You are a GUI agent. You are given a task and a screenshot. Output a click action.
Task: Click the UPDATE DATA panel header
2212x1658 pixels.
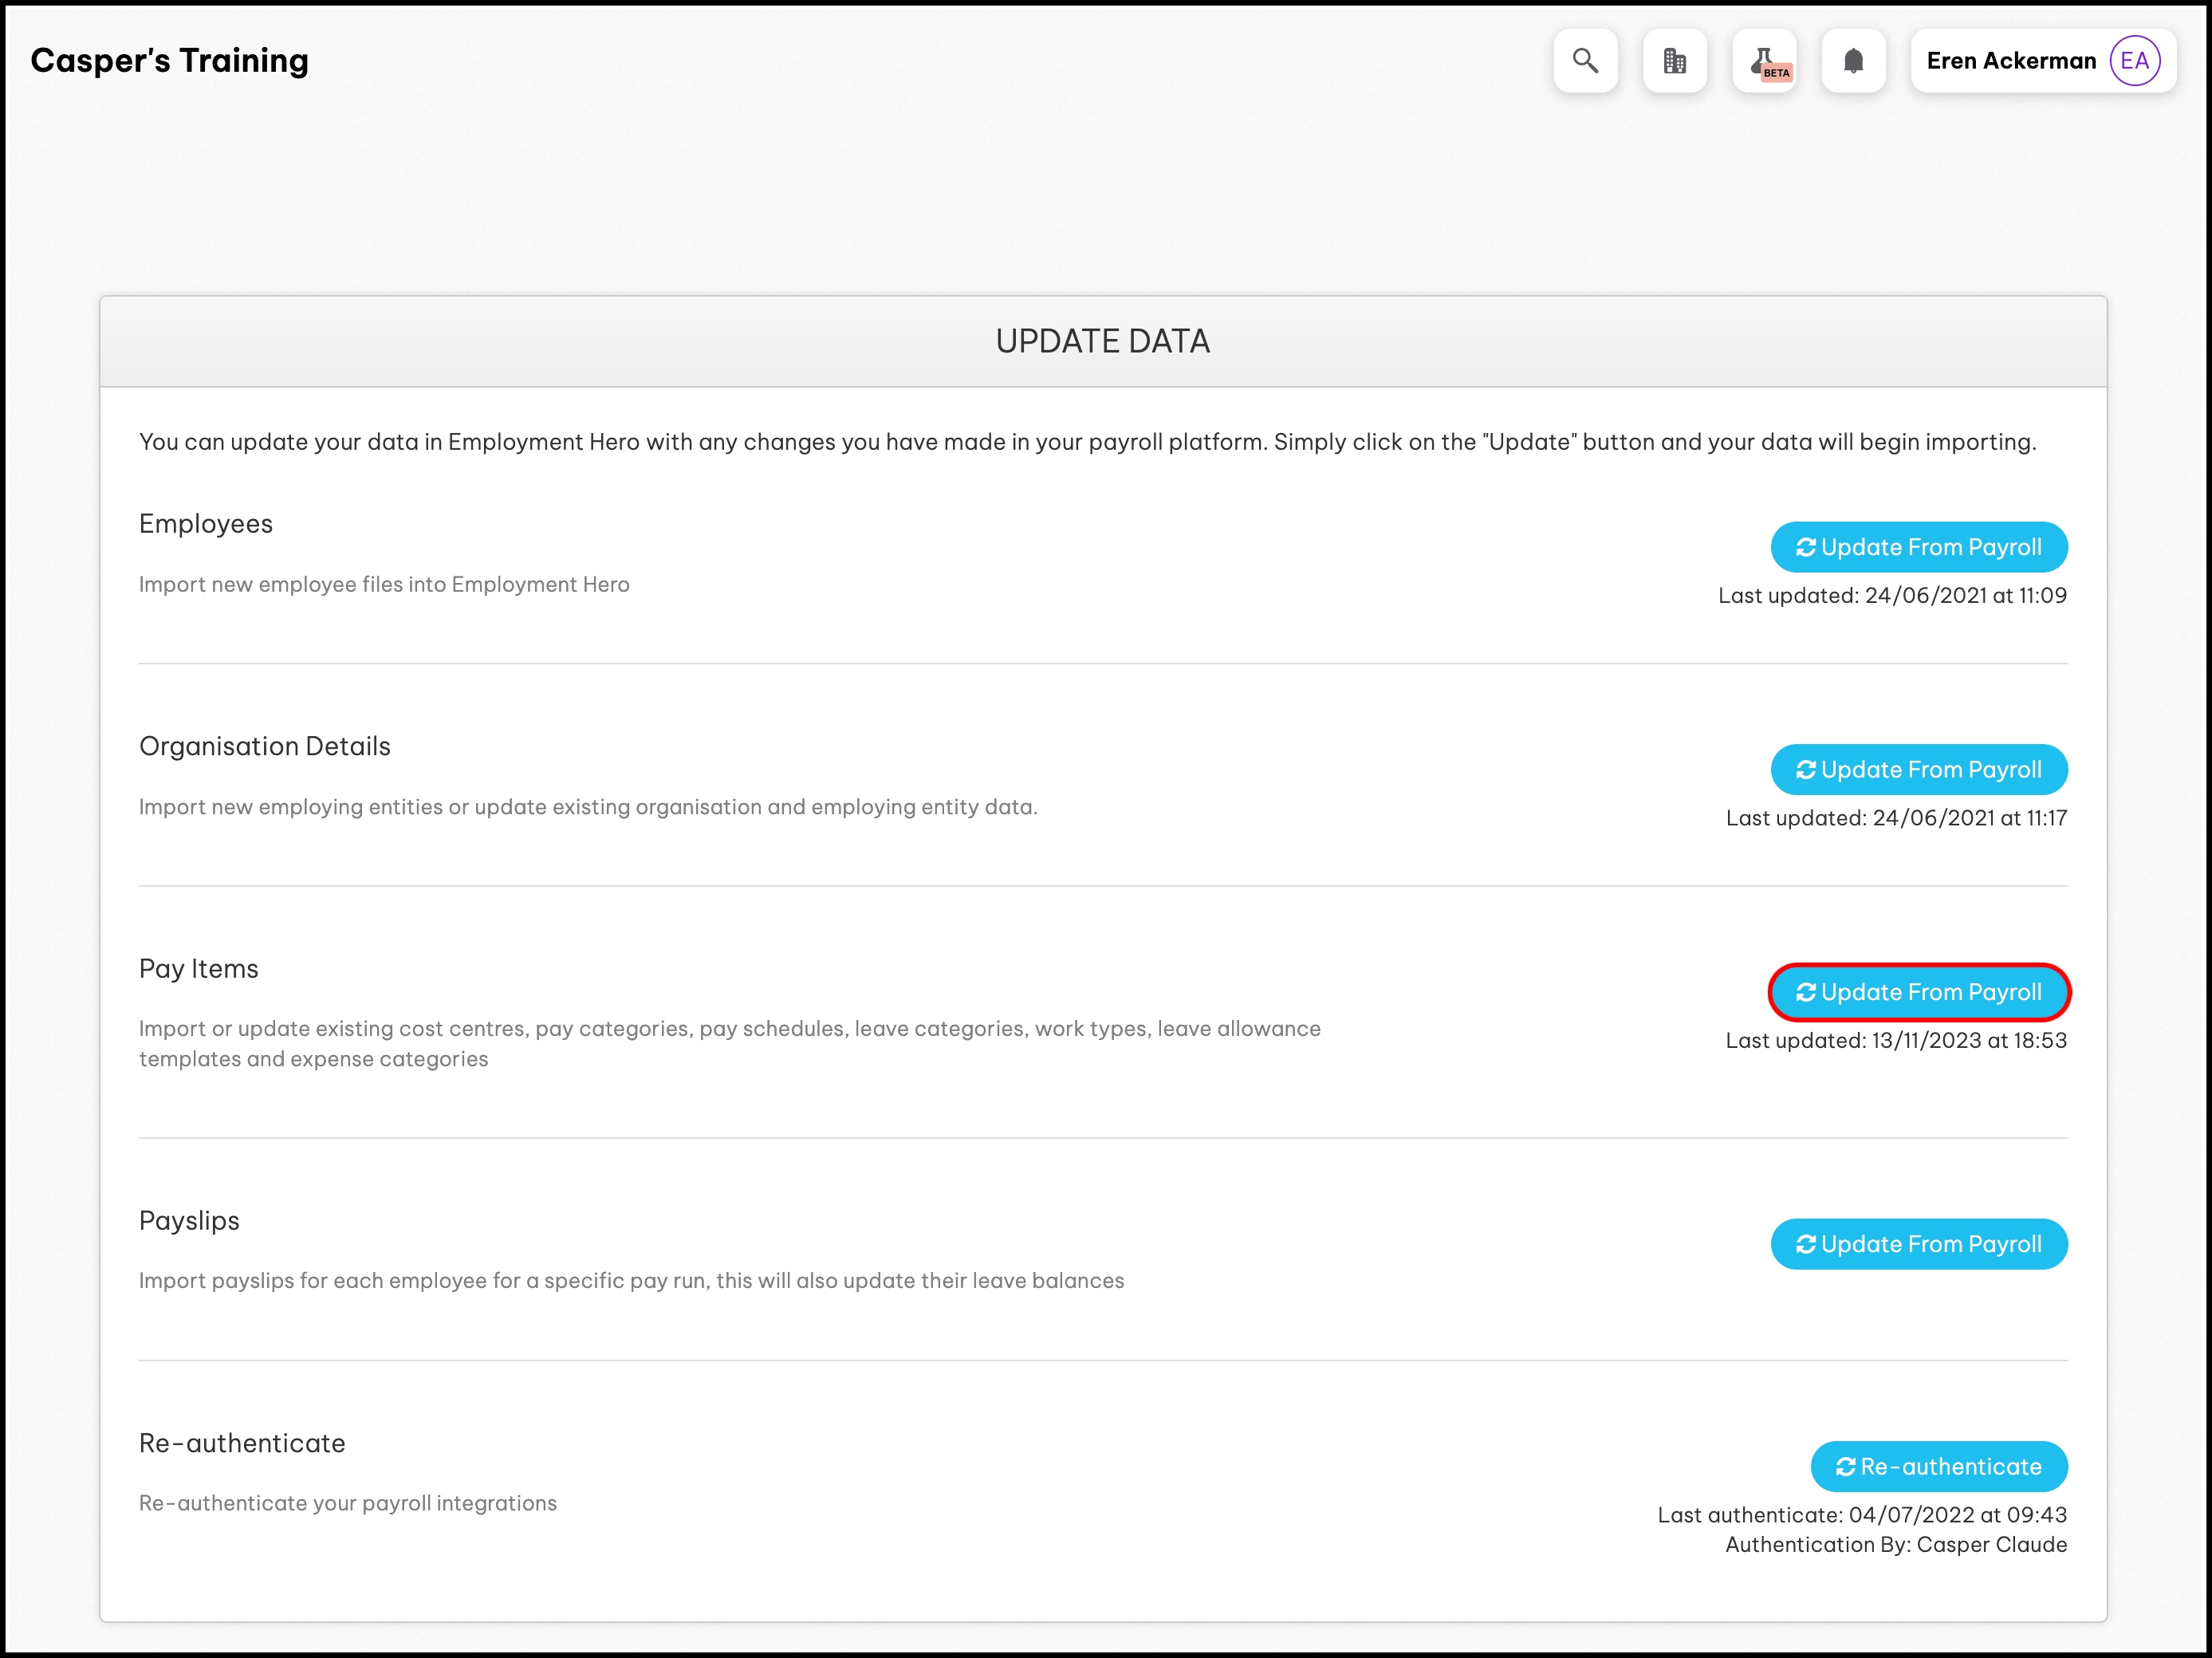point(1102,342)
